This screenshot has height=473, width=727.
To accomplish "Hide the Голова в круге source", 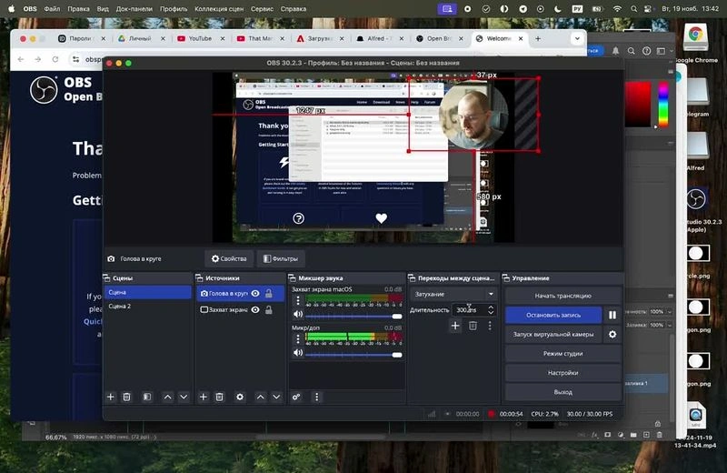I will pyautogui.click(x=255, y=294).
